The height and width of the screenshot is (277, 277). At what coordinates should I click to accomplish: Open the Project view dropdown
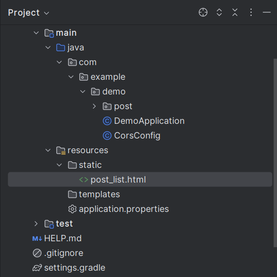28,13
